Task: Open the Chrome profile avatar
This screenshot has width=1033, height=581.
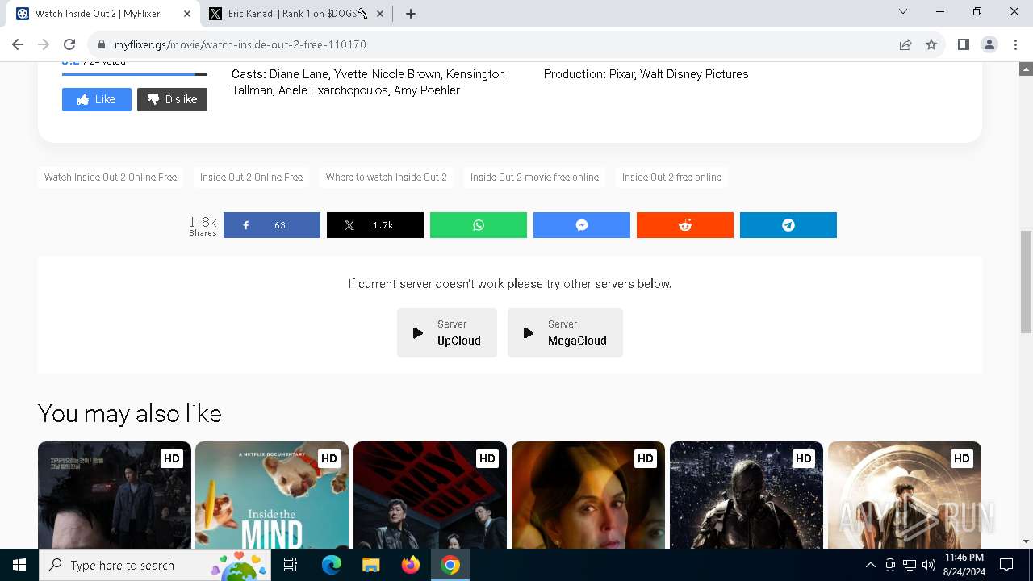Action: [x=989, y=44]
